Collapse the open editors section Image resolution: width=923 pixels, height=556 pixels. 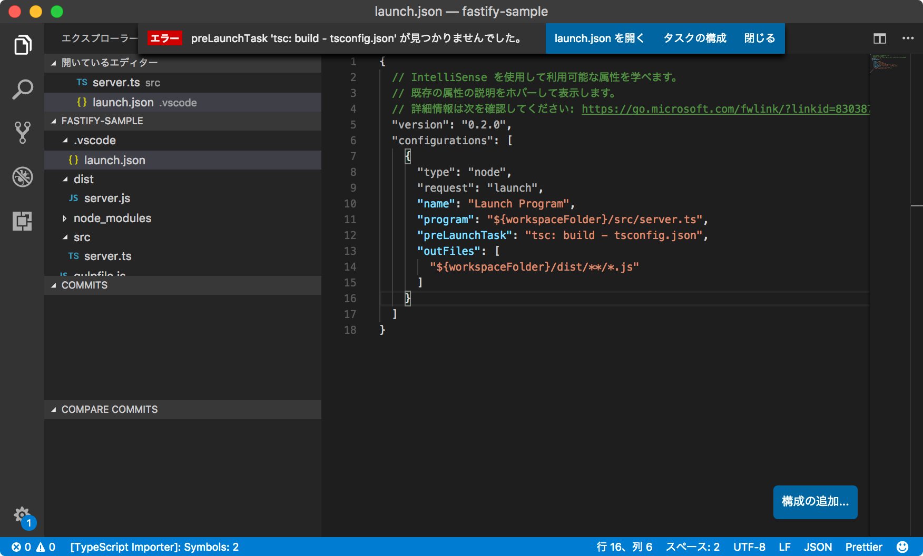tap(54, 63)
